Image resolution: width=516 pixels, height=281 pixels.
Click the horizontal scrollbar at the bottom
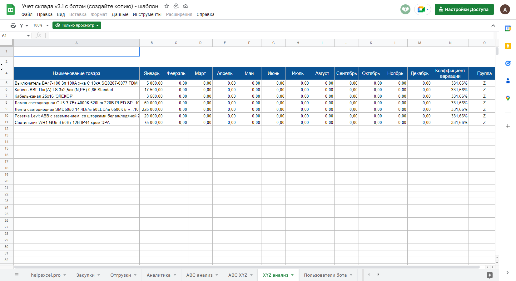coord(247,267)
